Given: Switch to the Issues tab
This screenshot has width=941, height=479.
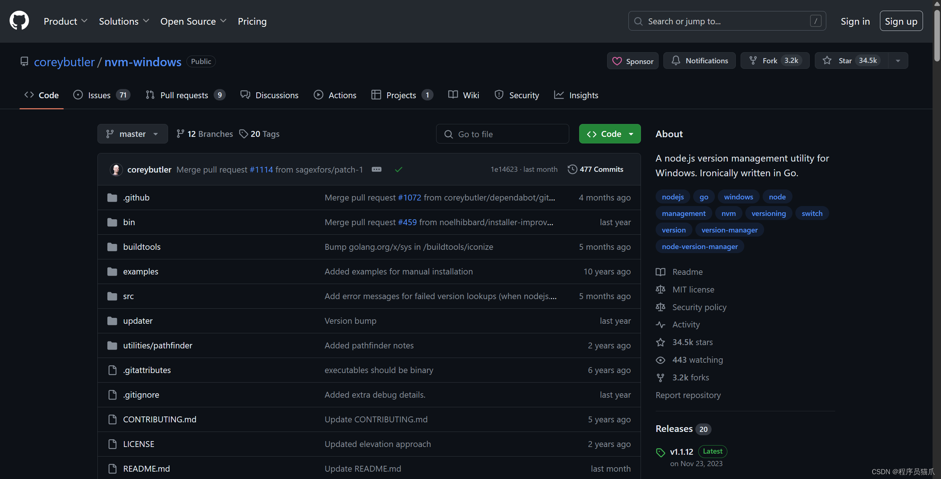Looking at the screenshot, I should (101, 95).
